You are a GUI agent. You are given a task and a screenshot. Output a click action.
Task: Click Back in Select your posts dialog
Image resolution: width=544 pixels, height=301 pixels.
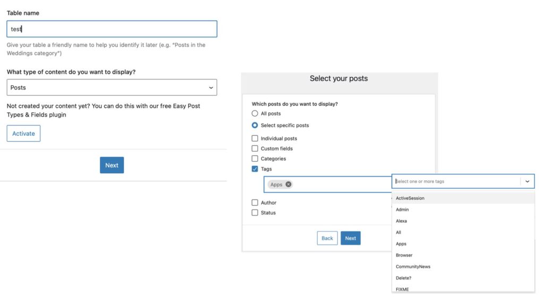(x=327, y=238)
